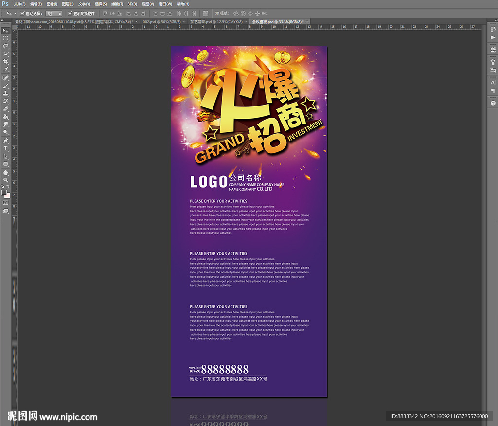Click the foreground color swatch
The height and width of the screenshot is (426, 498).
[x=4, y=193]
